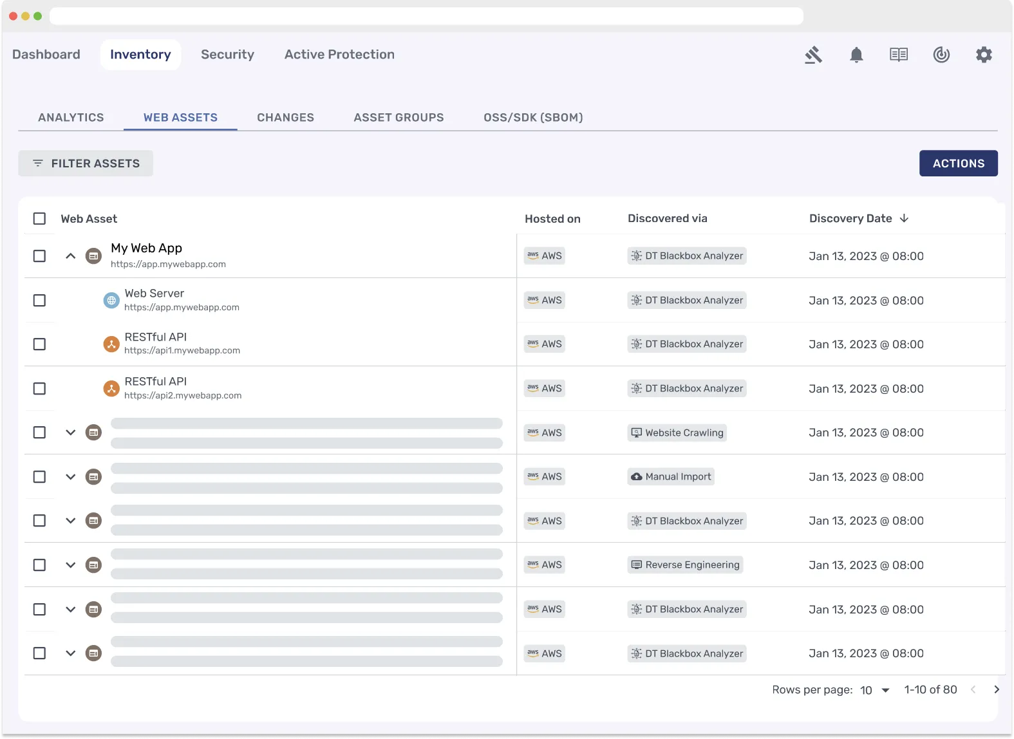Expand the Website Crawling row
The width and height of the screenshot is (1014, 739).
click(71, 433)
